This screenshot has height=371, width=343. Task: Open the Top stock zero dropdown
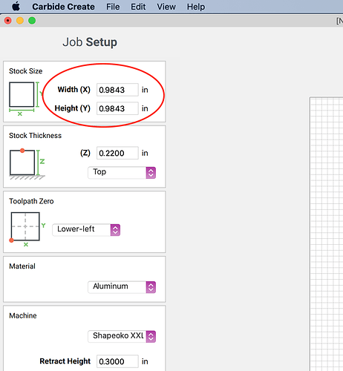(122, 173)
